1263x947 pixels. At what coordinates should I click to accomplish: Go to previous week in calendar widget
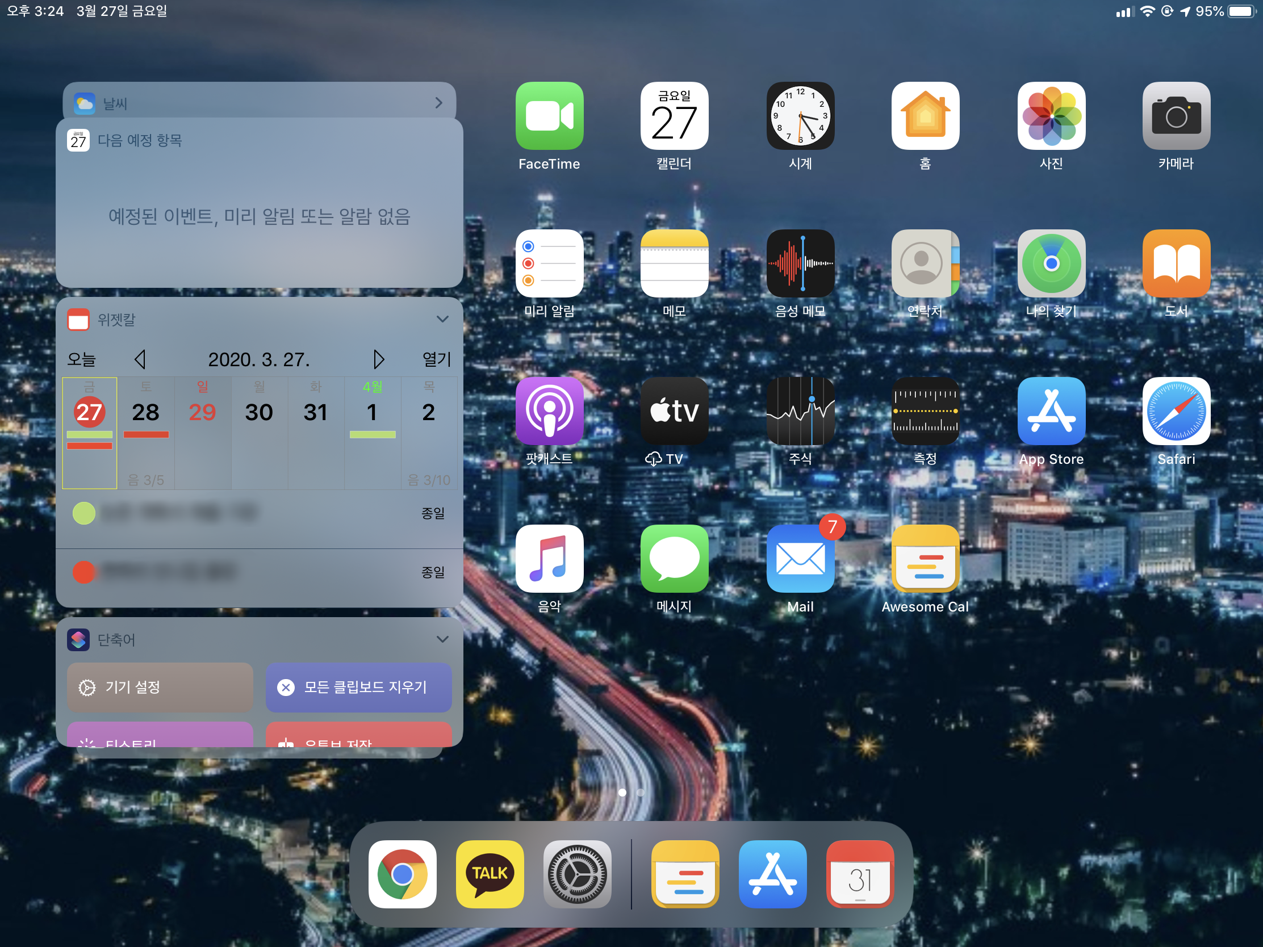(140, 359)
